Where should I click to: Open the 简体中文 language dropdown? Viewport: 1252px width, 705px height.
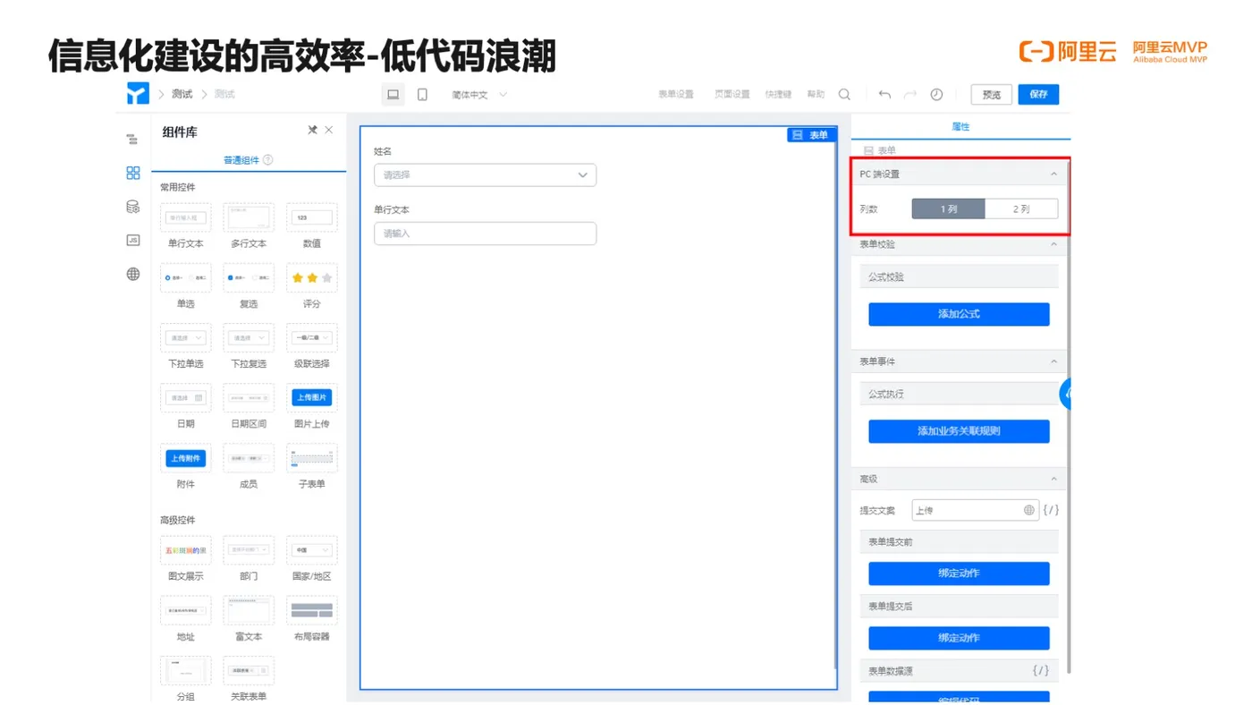click(478, 94)
